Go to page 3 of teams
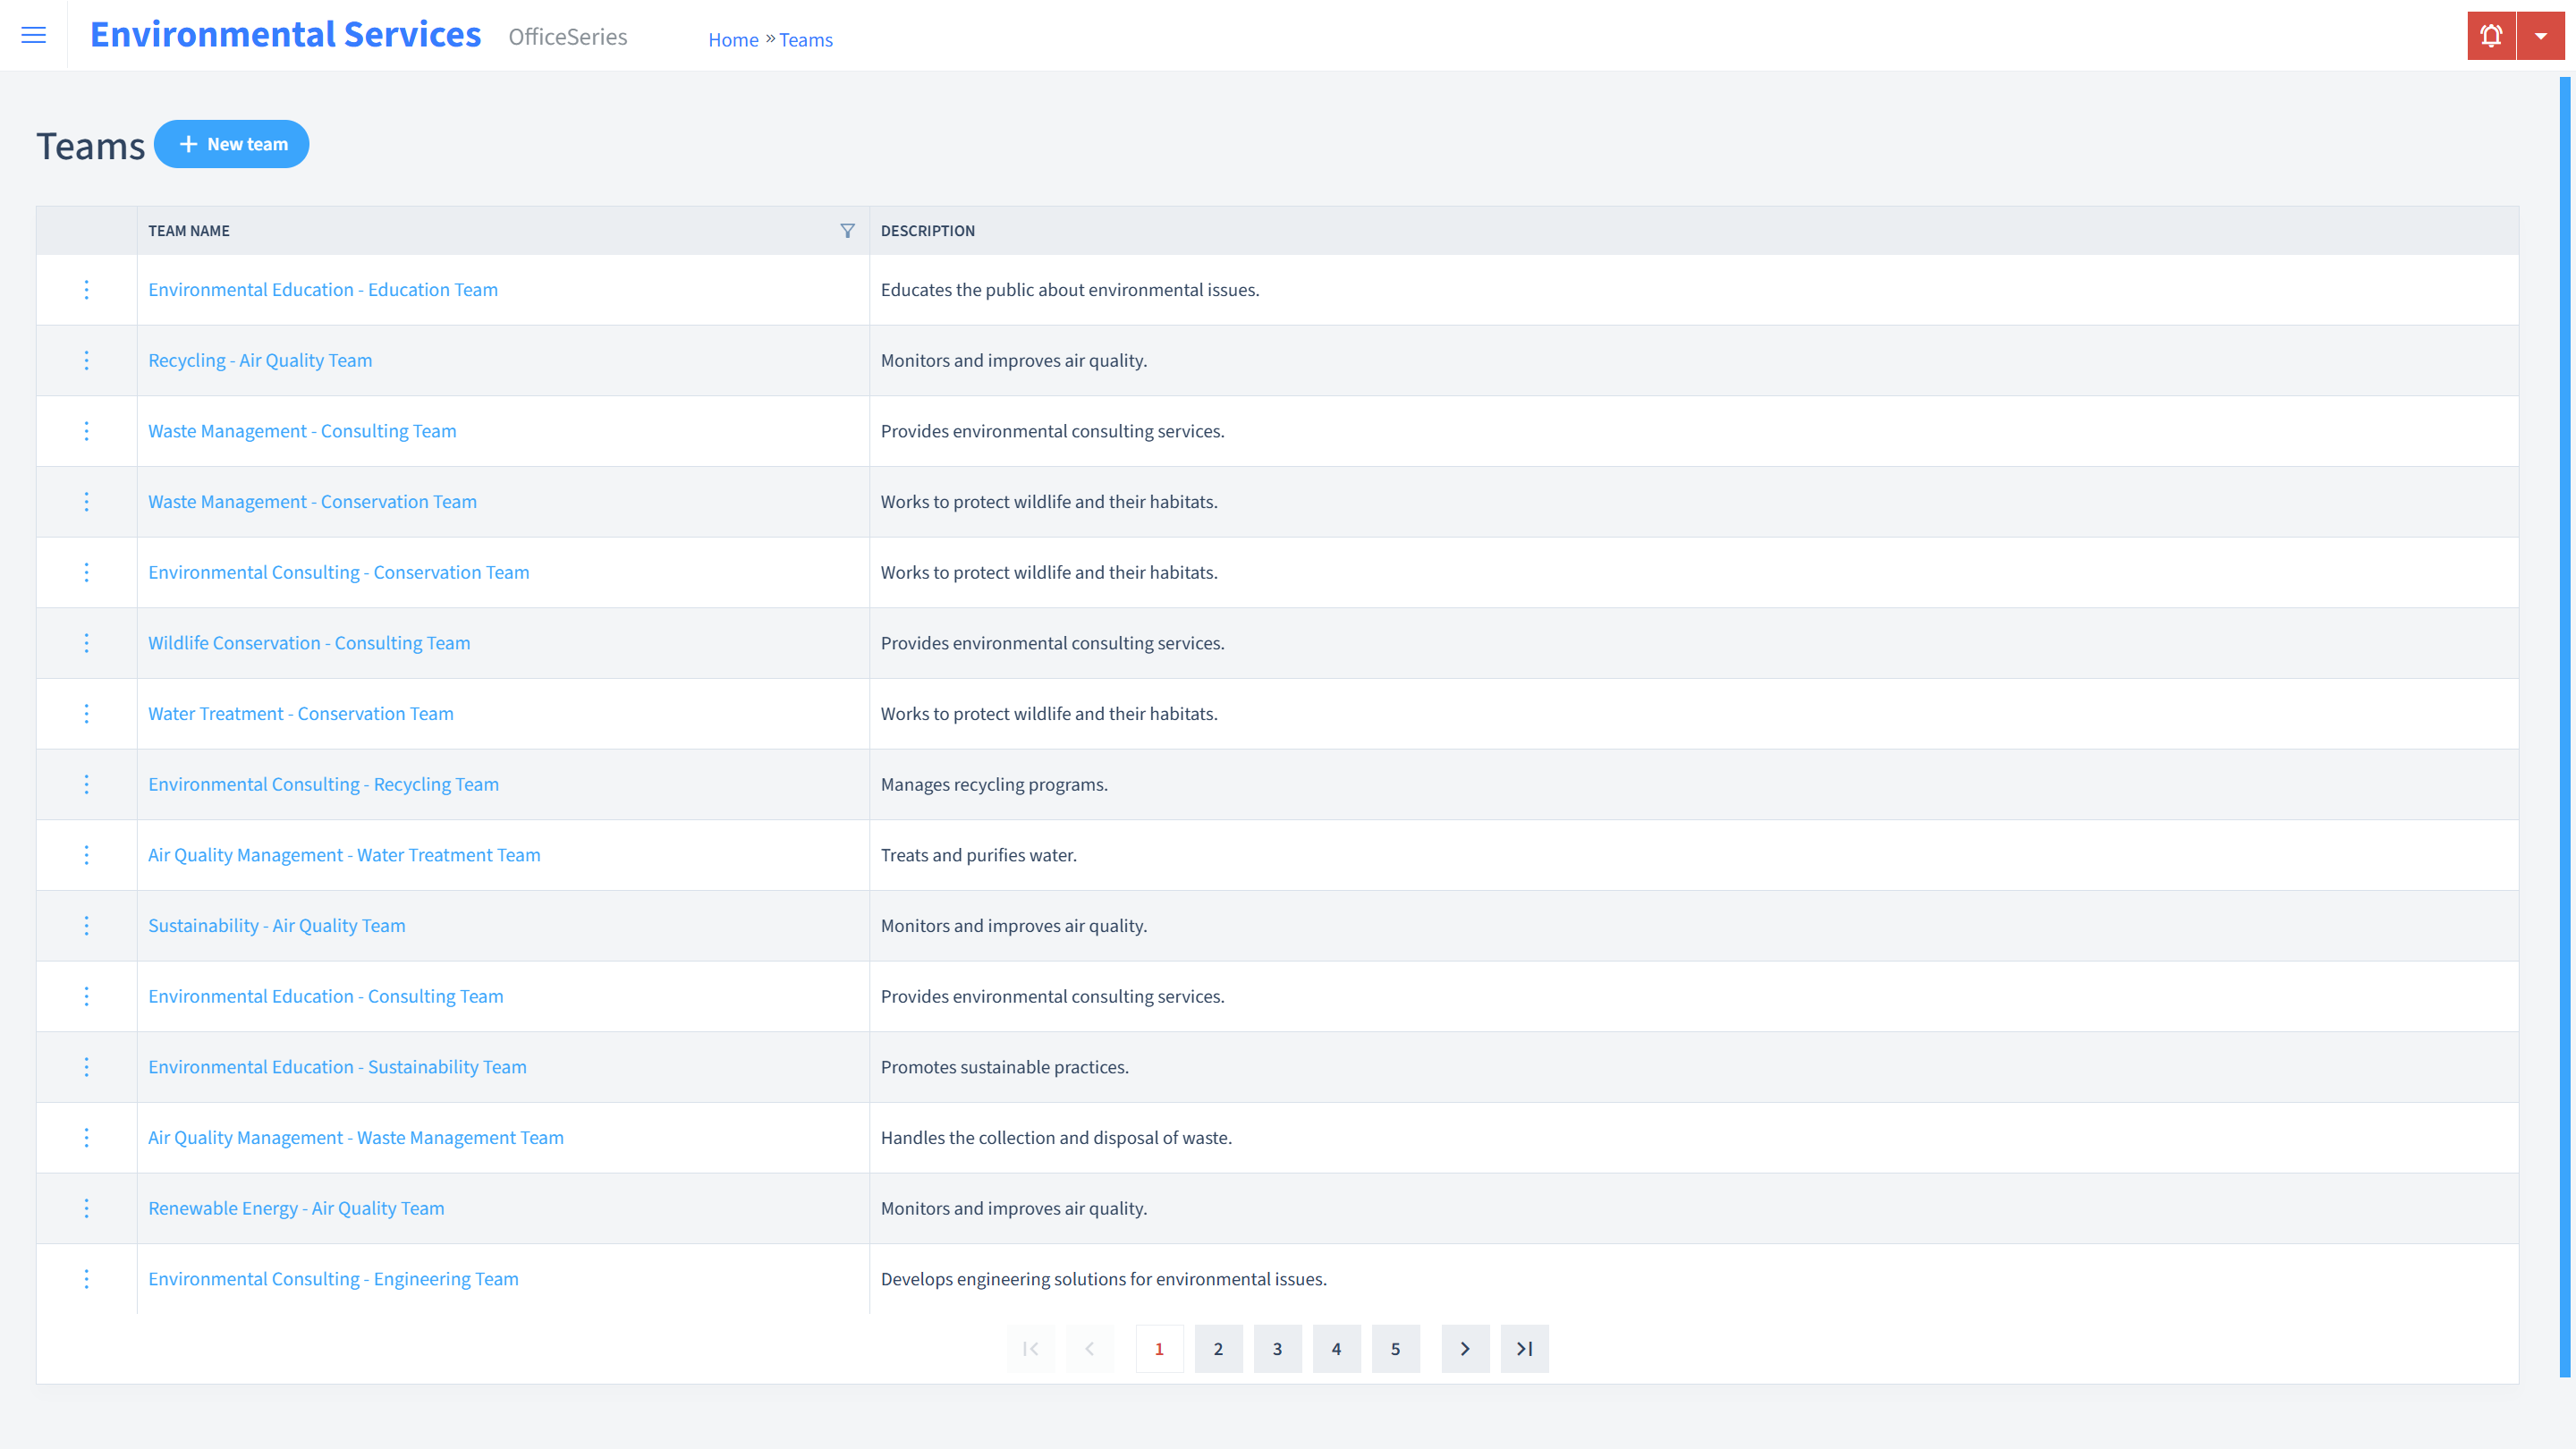Image resolution: width=2576 pixels, height=1449 pixels. click(1277, 1349)
